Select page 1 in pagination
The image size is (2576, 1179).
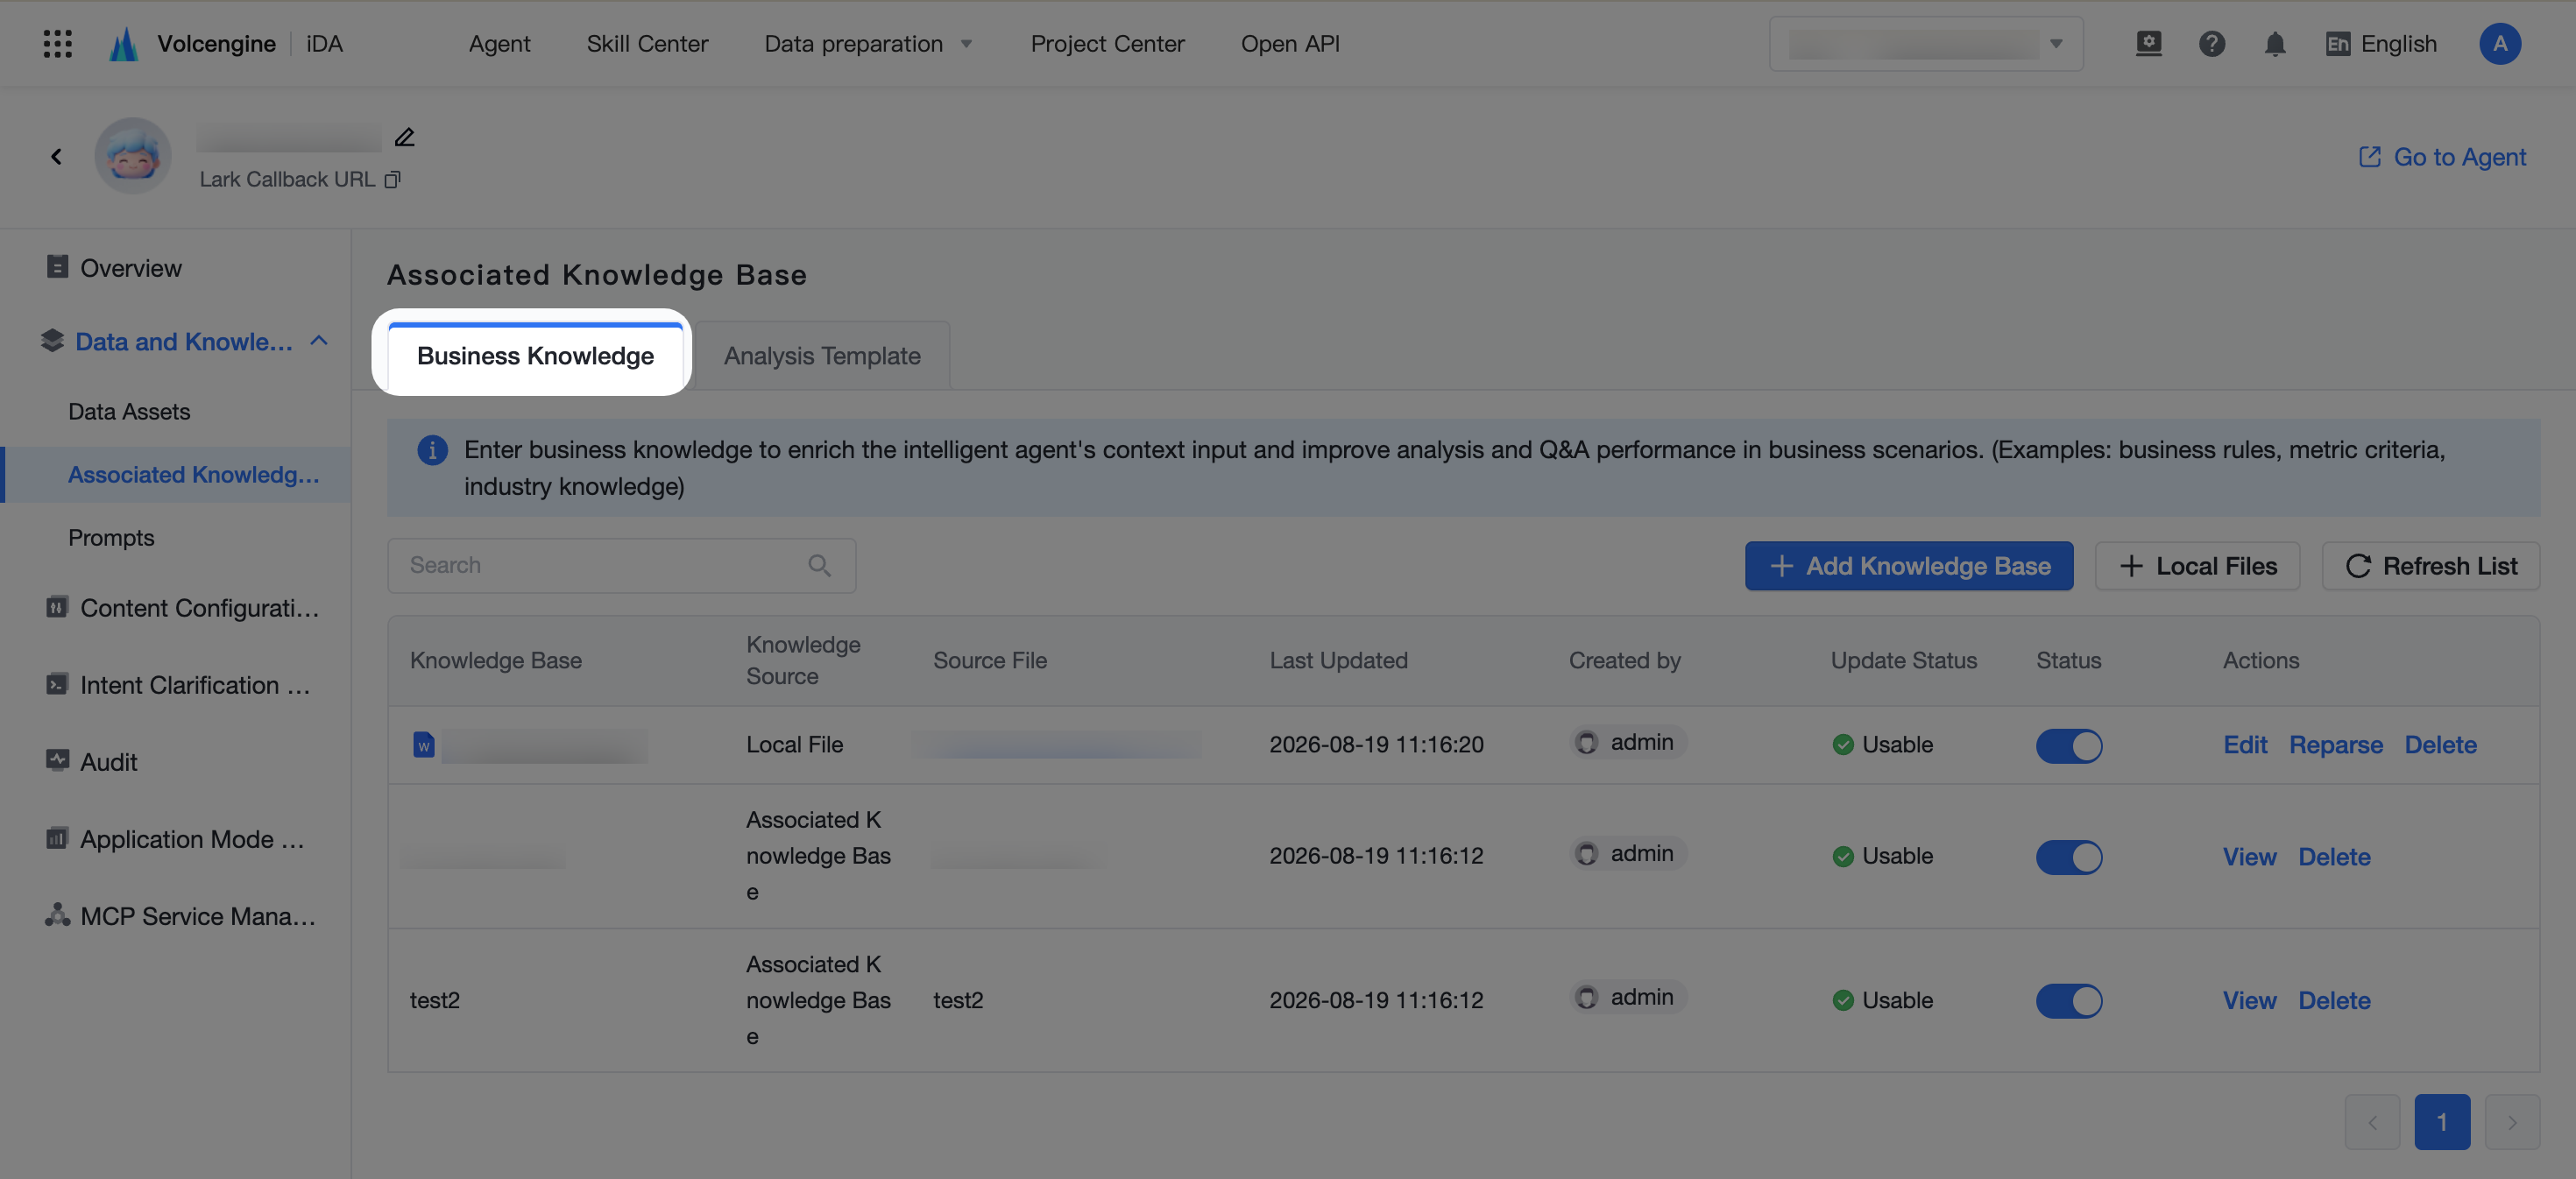[x=2442, y=1122]
